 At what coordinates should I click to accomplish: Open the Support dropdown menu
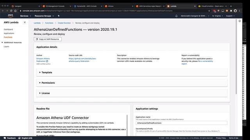point(230,16)
